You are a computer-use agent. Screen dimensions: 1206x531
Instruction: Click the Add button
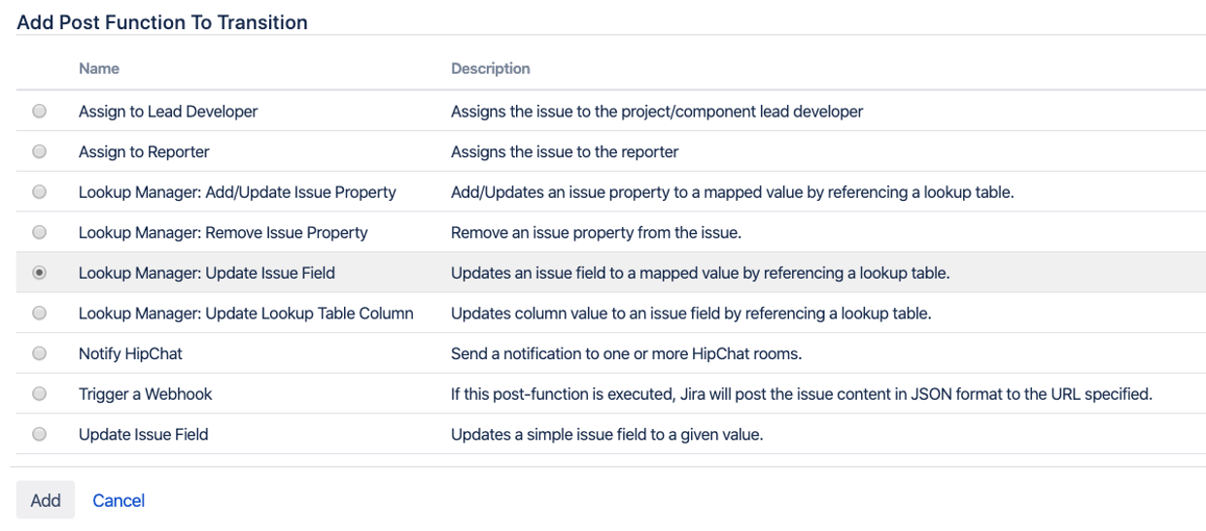coord(46,501)
